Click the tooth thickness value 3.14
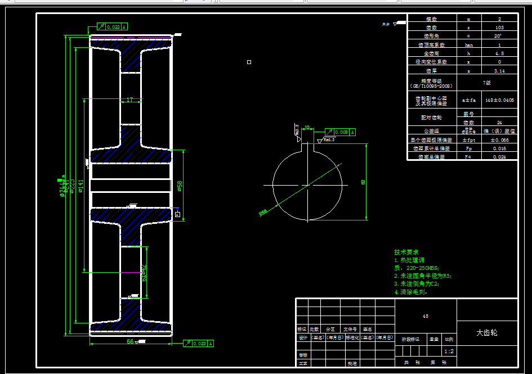Image resolution: width=532 pixels, height=374 pixels. pyautogui.click(x=499, y=70)
